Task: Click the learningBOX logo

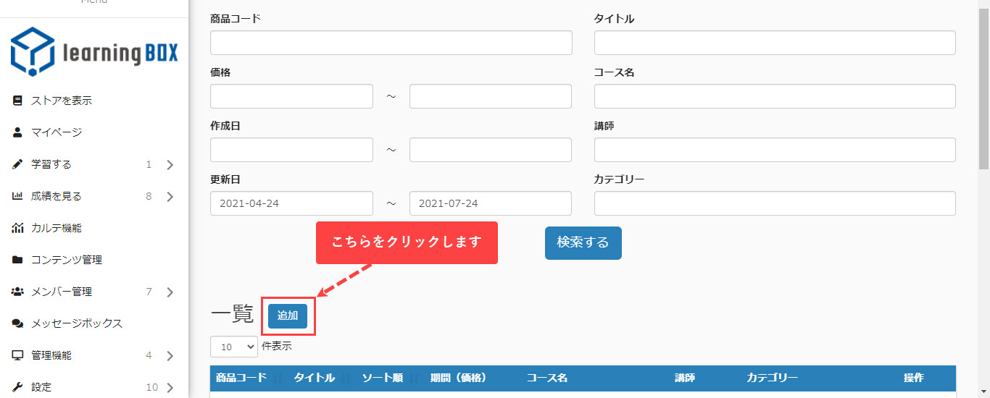Action: pyautogui.click(x=94, y=52)
